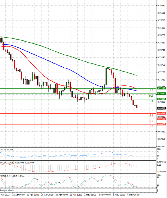This screenshot has height=198, width=167.
Task: Click the Stoch(5,3,3) indicator label
Action: [x=12, y=176]
